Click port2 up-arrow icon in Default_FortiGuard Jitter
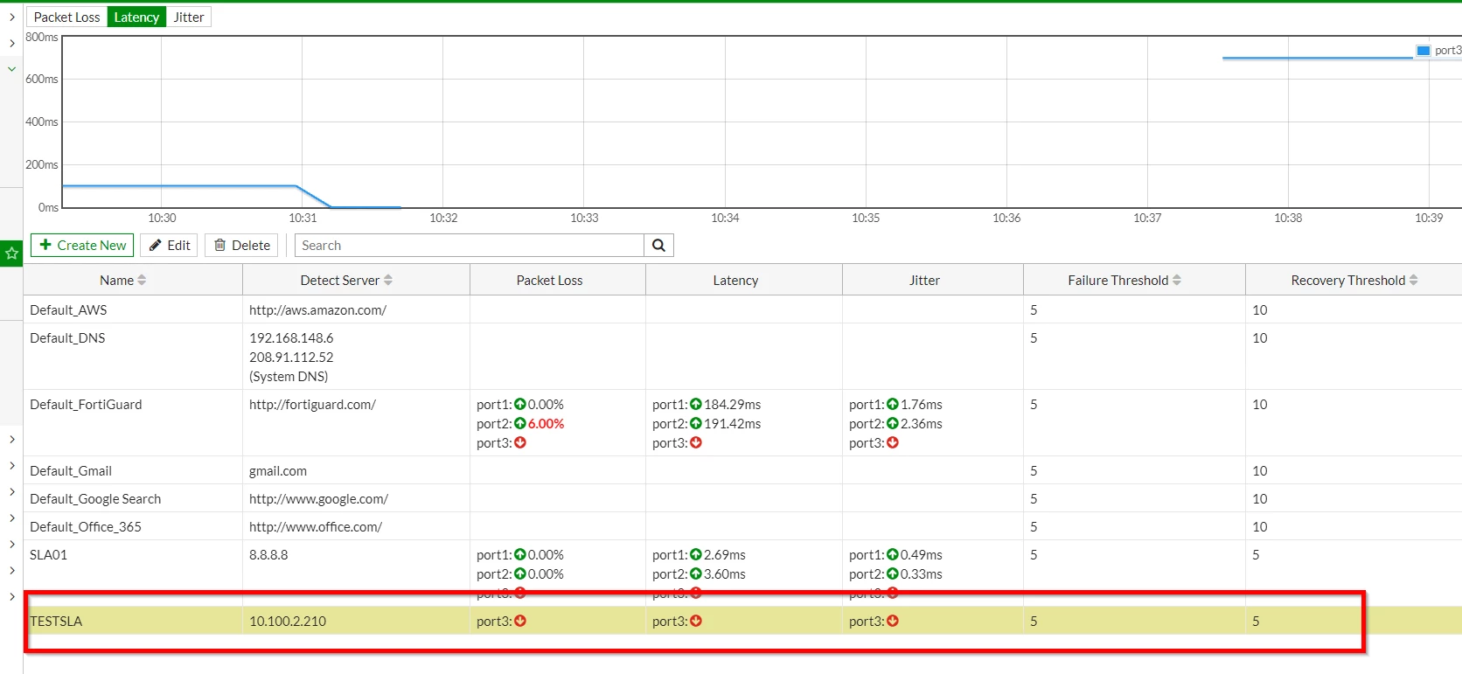 pos(893,424)
